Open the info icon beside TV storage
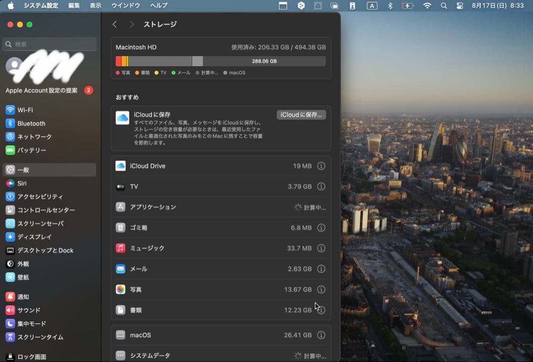The height and width of the screenshot is (362, 533). (321, 187)
